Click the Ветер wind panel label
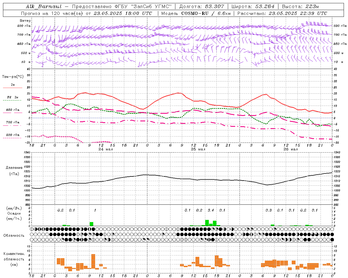348x278 pixels. point(25,21)
